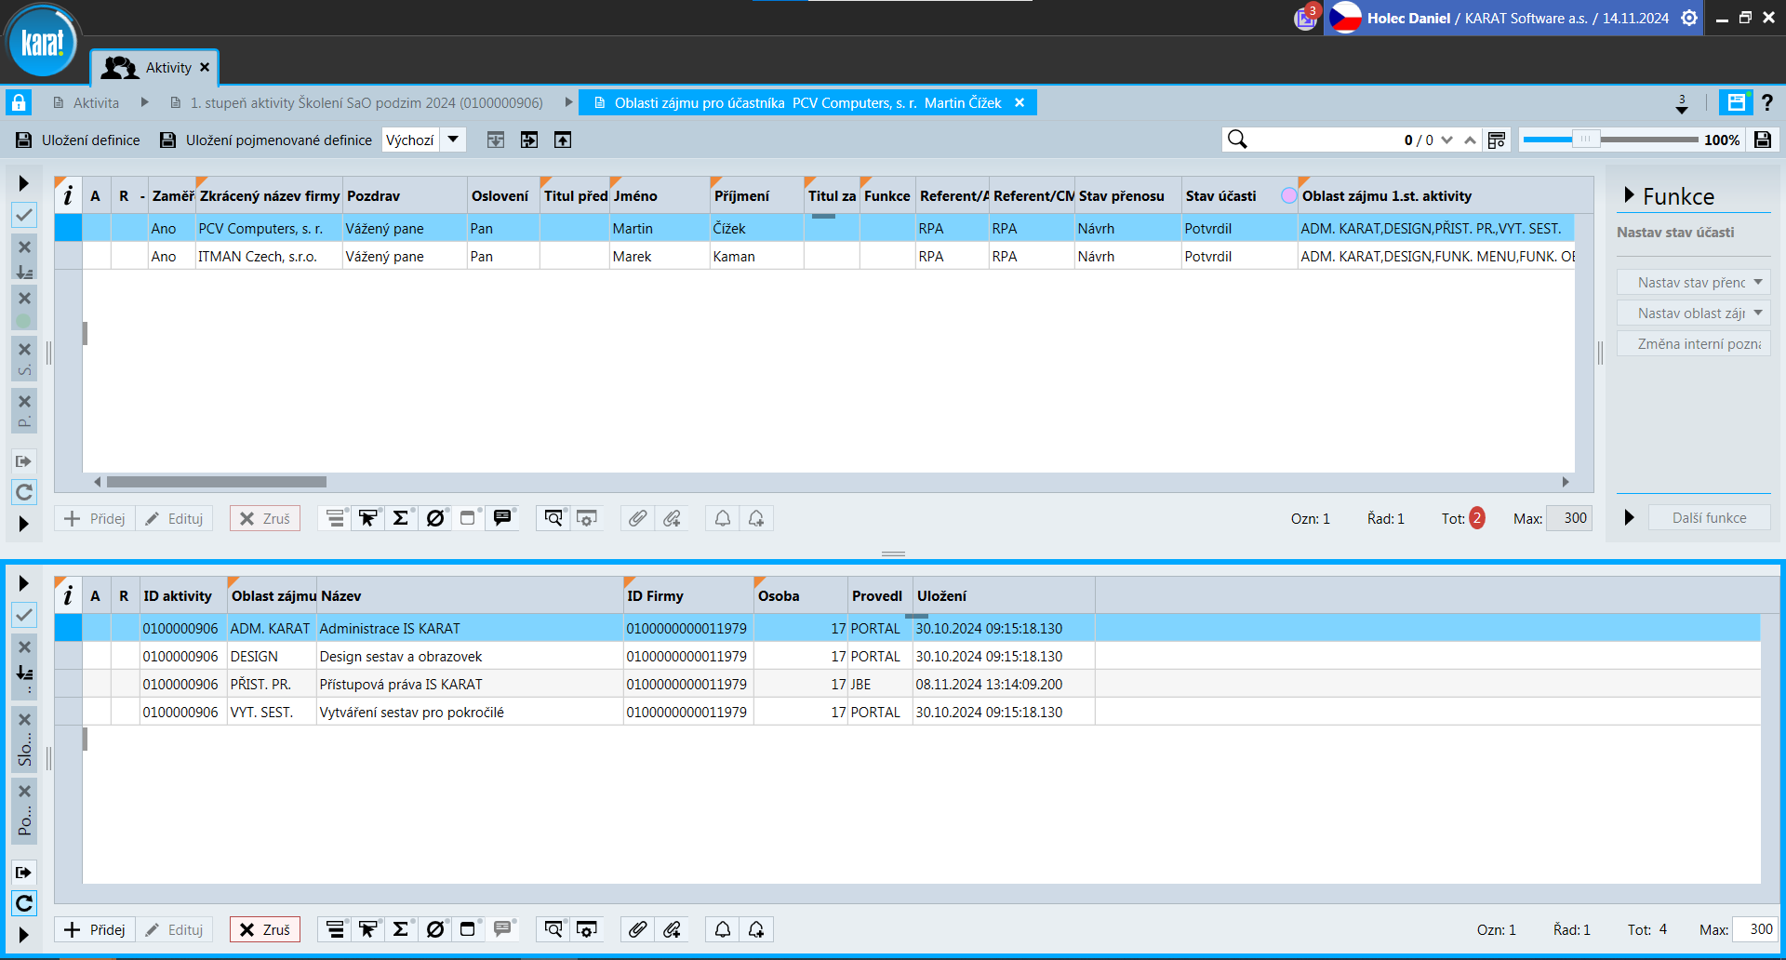
Task: Toggle the checkmark filter in upper sidebar
Action: tap(24, 215)
